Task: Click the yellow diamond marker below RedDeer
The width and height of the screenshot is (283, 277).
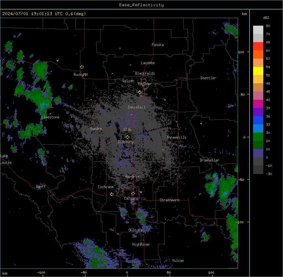Action: click(140, 92)
